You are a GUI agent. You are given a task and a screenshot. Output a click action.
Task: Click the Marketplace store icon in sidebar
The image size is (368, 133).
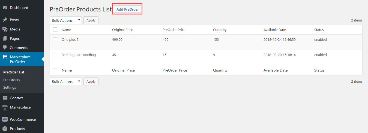click(x=5, y=107)
